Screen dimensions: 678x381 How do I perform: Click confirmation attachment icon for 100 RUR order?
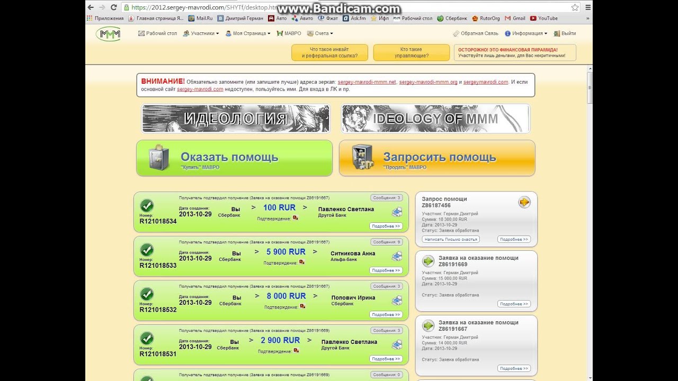point(296,217)
